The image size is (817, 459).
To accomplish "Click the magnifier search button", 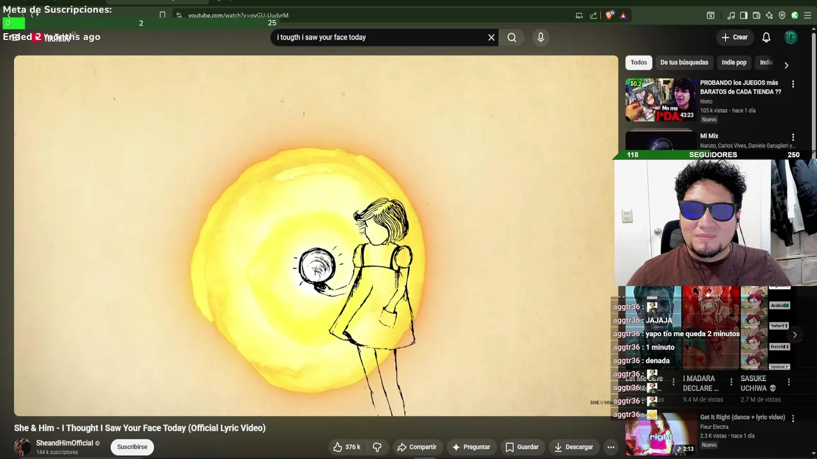I will [x=512, y=38].
